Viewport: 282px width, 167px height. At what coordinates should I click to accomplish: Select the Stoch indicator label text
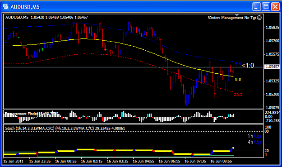click(x=65, y=129)
